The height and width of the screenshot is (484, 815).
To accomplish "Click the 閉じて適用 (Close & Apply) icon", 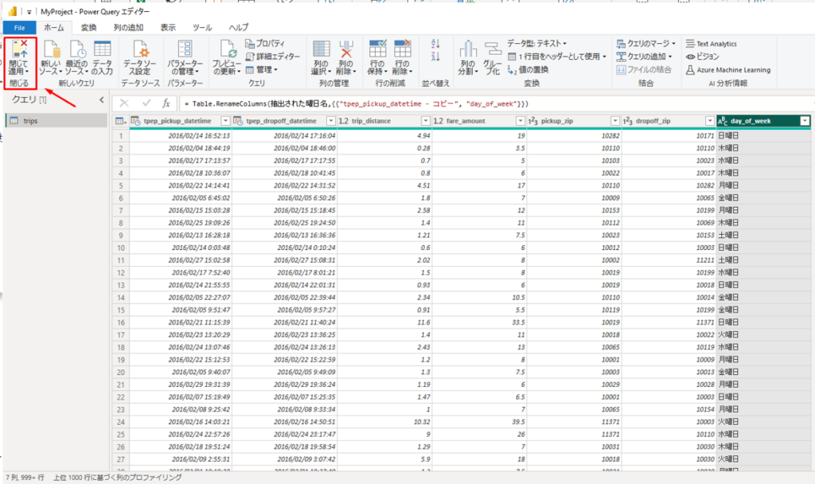I will click(x=18, y=51).
